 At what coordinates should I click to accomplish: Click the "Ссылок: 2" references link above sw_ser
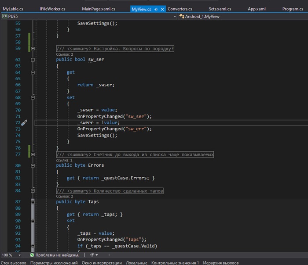coord(64,54)
